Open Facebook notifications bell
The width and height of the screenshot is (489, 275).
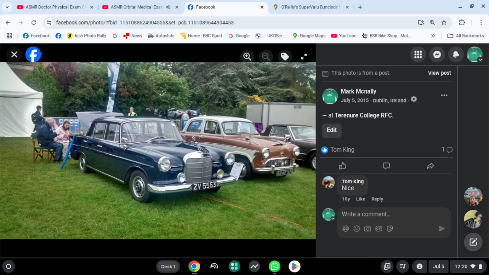455,55
